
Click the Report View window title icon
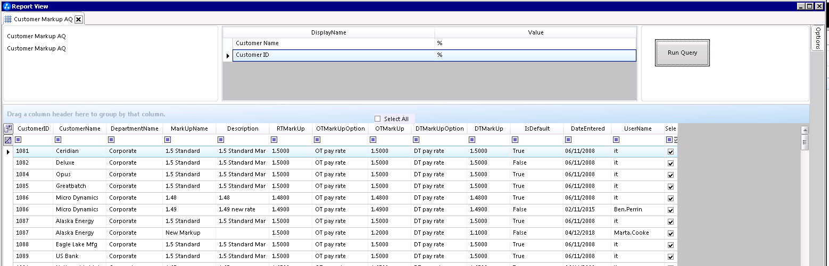coord(6,6)
